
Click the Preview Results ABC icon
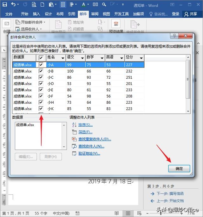[116, 24]
